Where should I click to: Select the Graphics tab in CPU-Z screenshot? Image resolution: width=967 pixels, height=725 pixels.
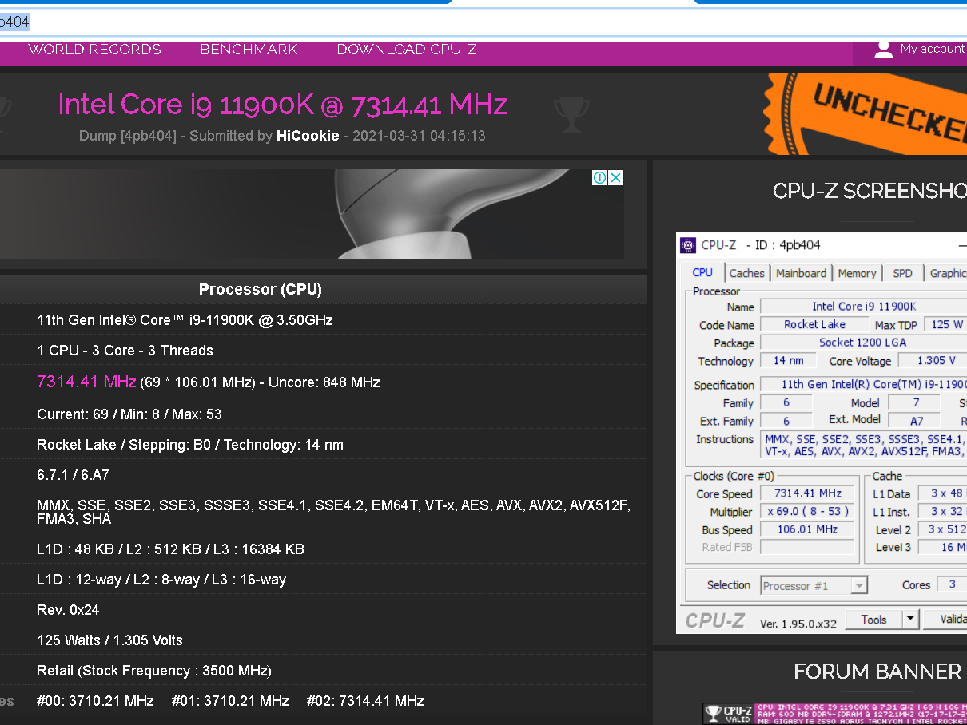[947, 273]
